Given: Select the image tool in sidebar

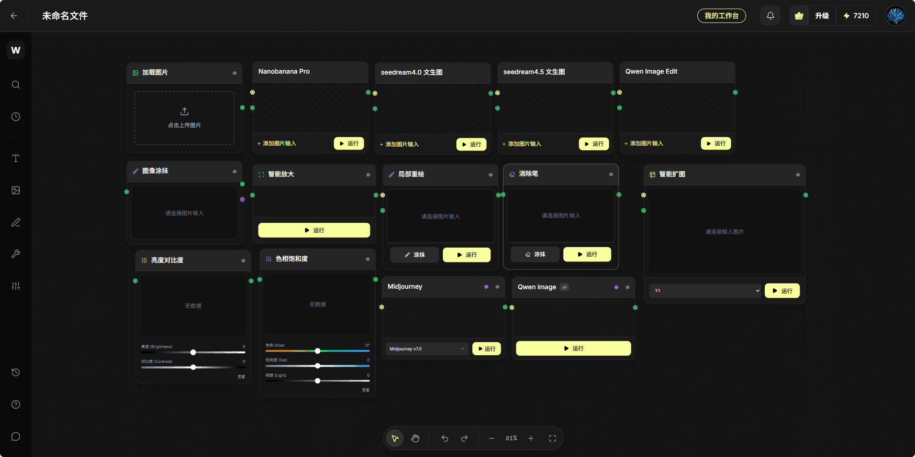Looking at the screenshot, I should click(x=16, y=190).
